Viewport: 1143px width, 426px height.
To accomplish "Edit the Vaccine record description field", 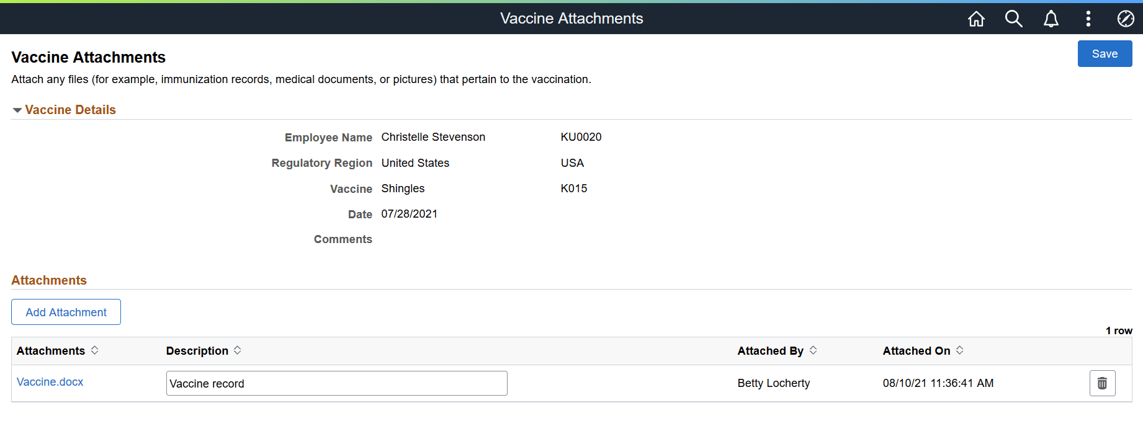I will (x=336, y=383).
